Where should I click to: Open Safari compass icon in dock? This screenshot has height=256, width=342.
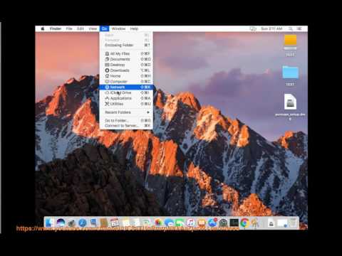pyautogui.click(x=83, y=223)
